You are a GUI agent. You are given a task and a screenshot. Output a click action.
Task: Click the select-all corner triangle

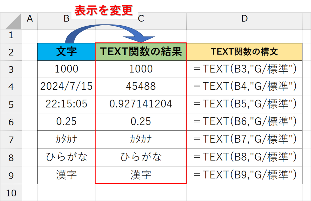[14, 21]
